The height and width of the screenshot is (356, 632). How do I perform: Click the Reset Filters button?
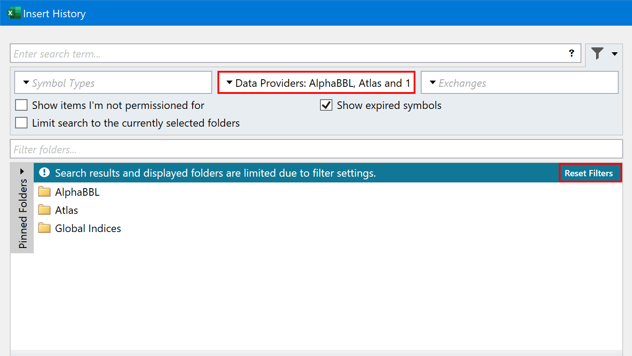click(590, 173)
